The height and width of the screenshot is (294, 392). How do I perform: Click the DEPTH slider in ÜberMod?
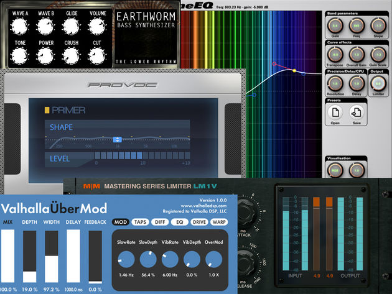[29, 257]
